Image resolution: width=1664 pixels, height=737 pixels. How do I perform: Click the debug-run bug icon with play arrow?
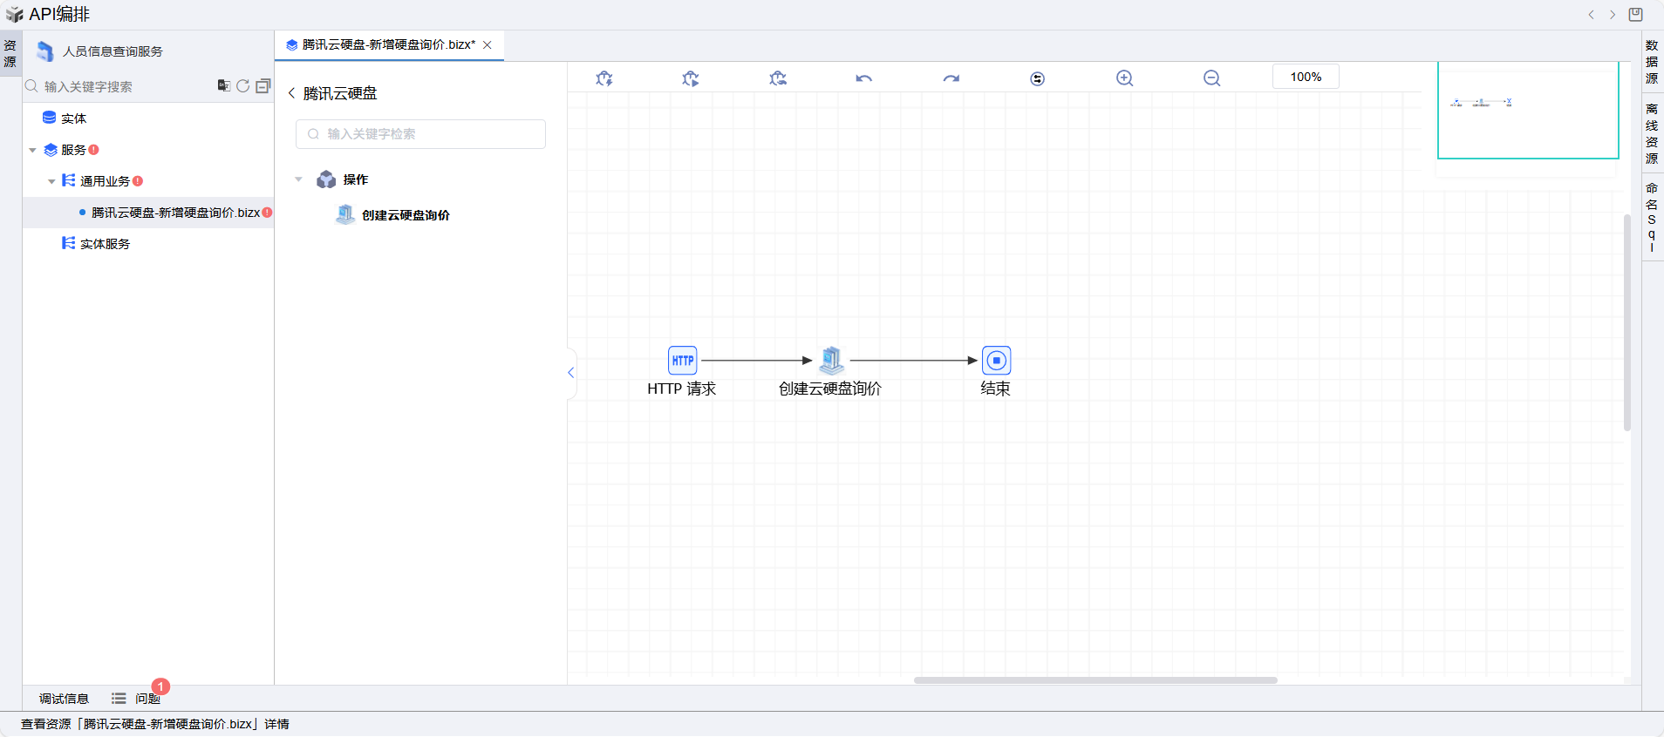pos(690,78)
